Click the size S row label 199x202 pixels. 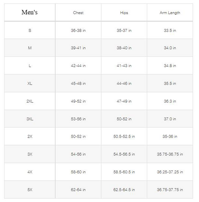(30, 30)
